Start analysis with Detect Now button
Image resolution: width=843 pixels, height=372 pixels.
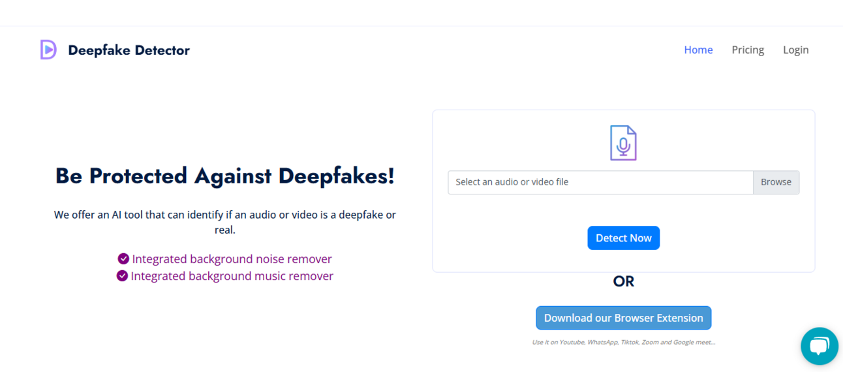click(x=623, y=238)
